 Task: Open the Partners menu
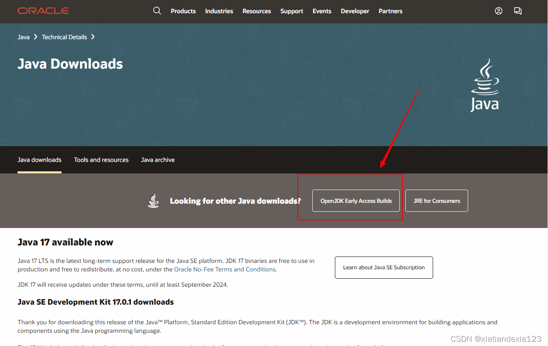tap(390, 11)
